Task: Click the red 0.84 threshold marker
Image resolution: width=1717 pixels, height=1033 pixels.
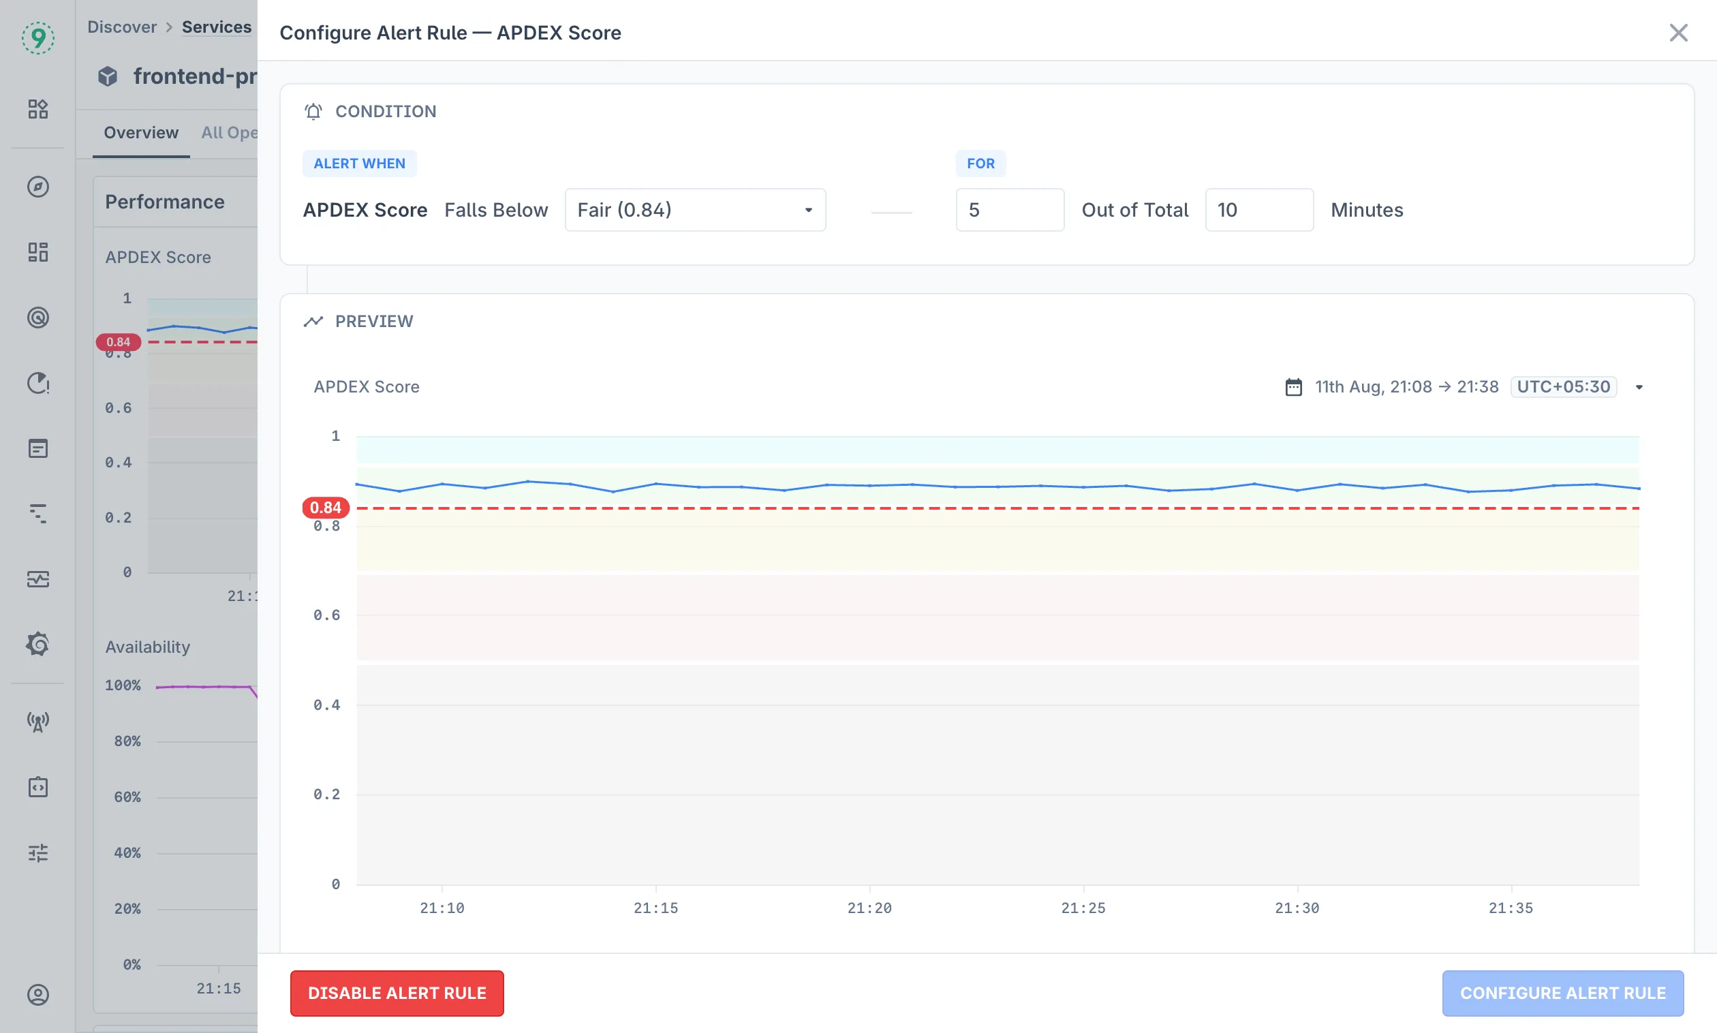Action: [325, 508]
